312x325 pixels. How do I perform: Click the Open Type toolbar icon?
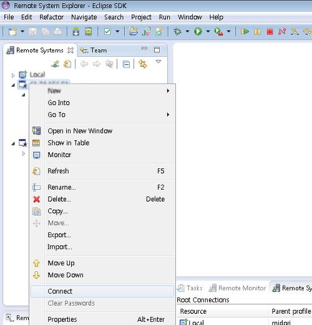(134, 31)
